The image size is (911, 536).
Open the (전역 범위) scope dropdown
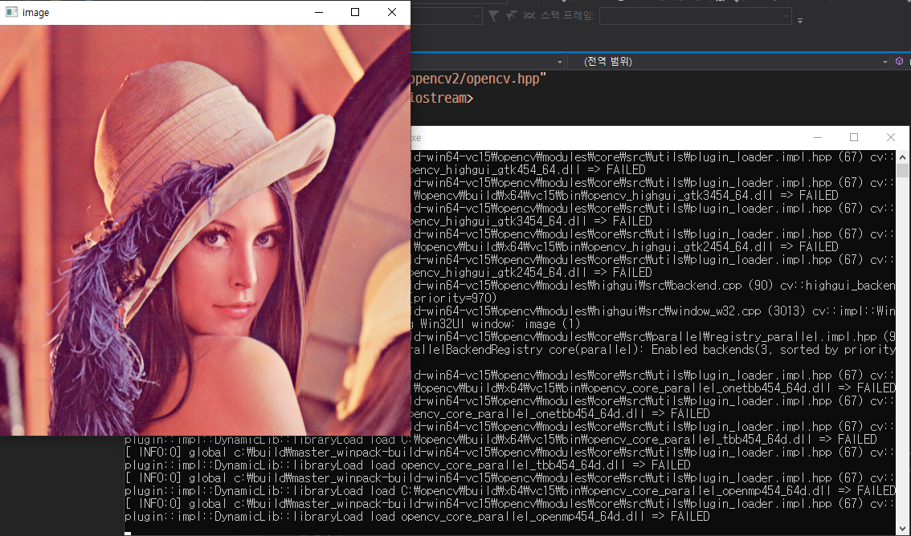tap(729, 61)
